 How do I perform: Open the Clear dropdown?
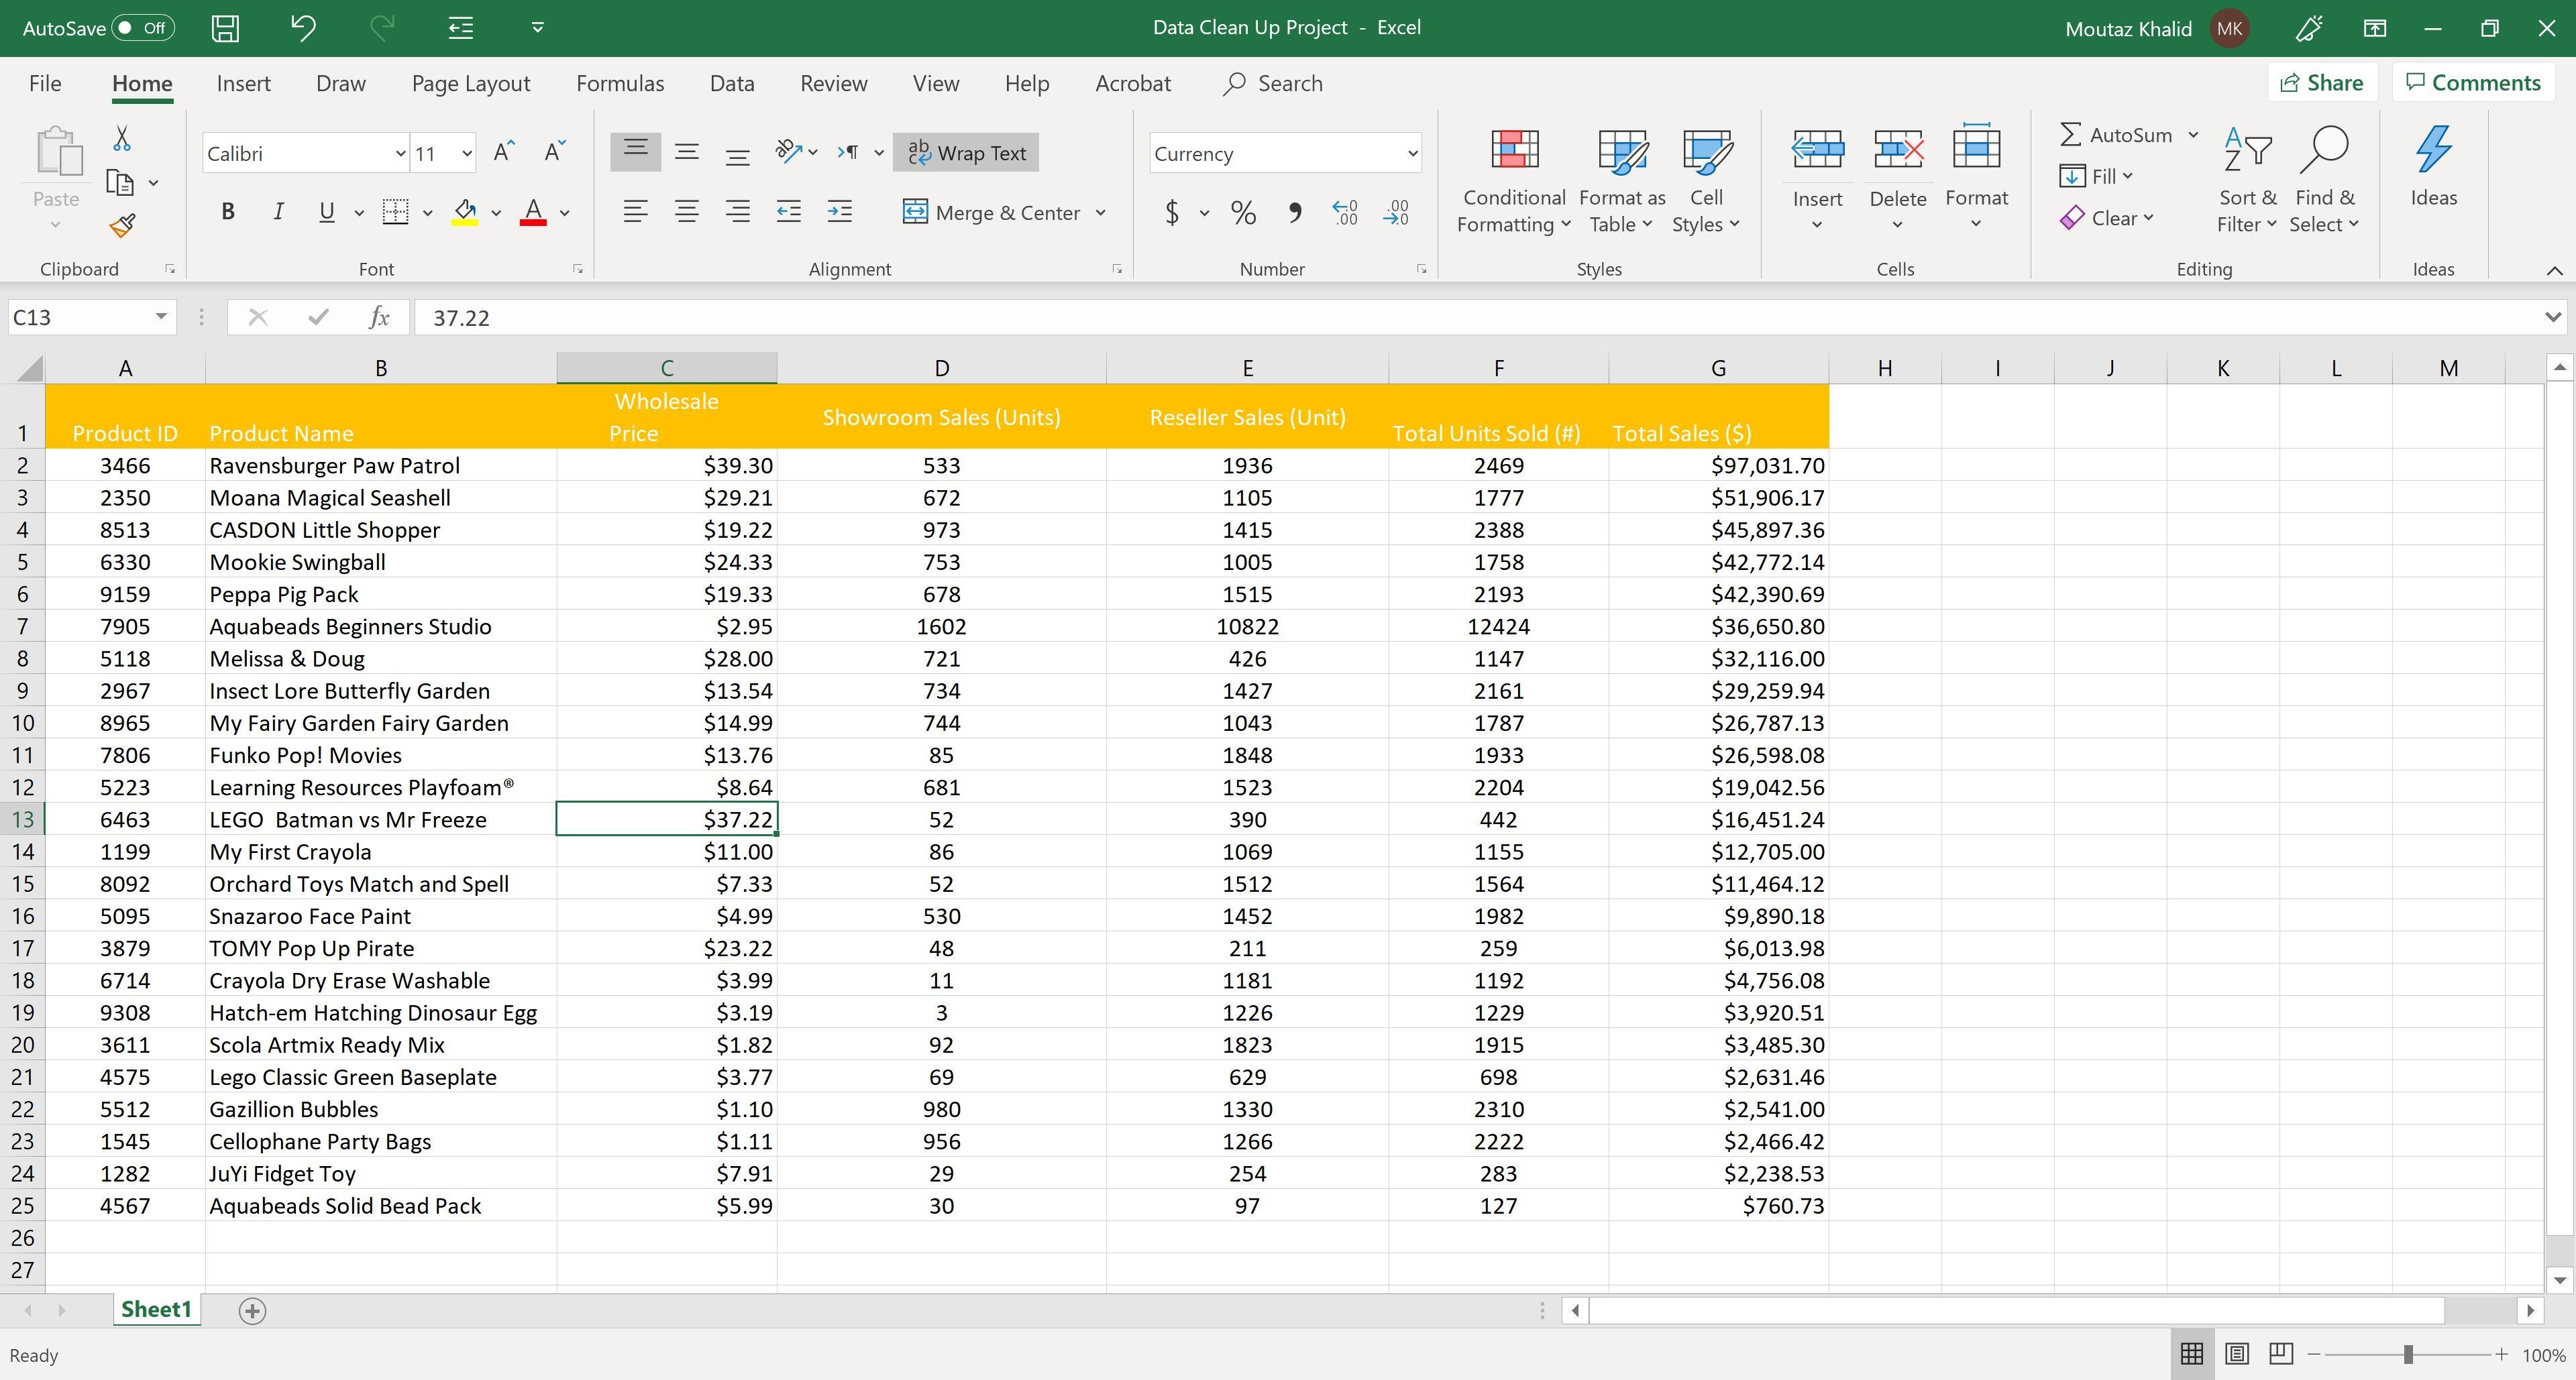click(2106, 218)
